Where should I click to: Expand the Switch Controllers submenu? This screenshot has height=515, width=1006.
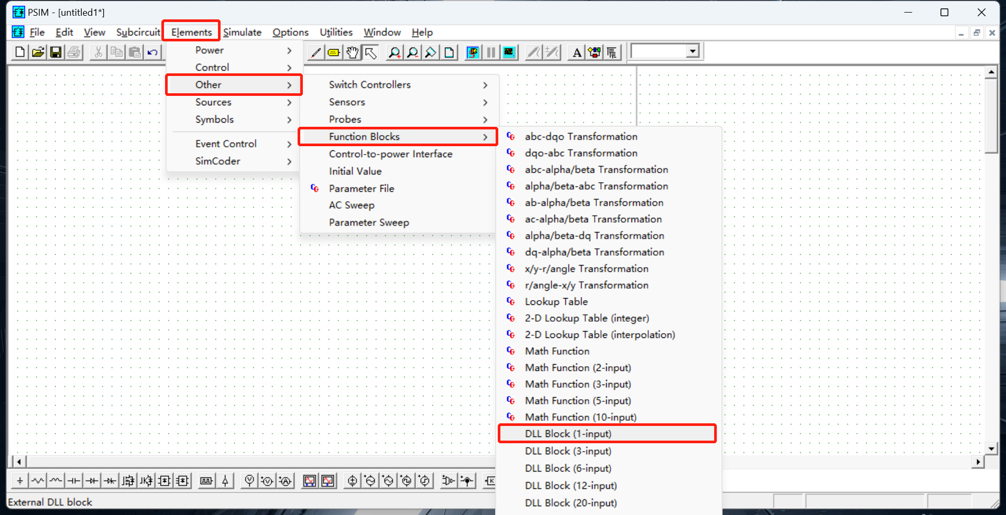click(x=398, y=85)
